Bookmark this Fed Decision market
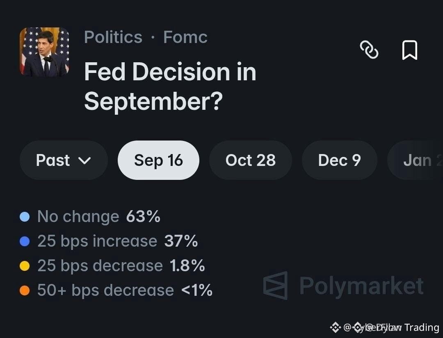Screen dimensions: 443x338 (409, 50)
